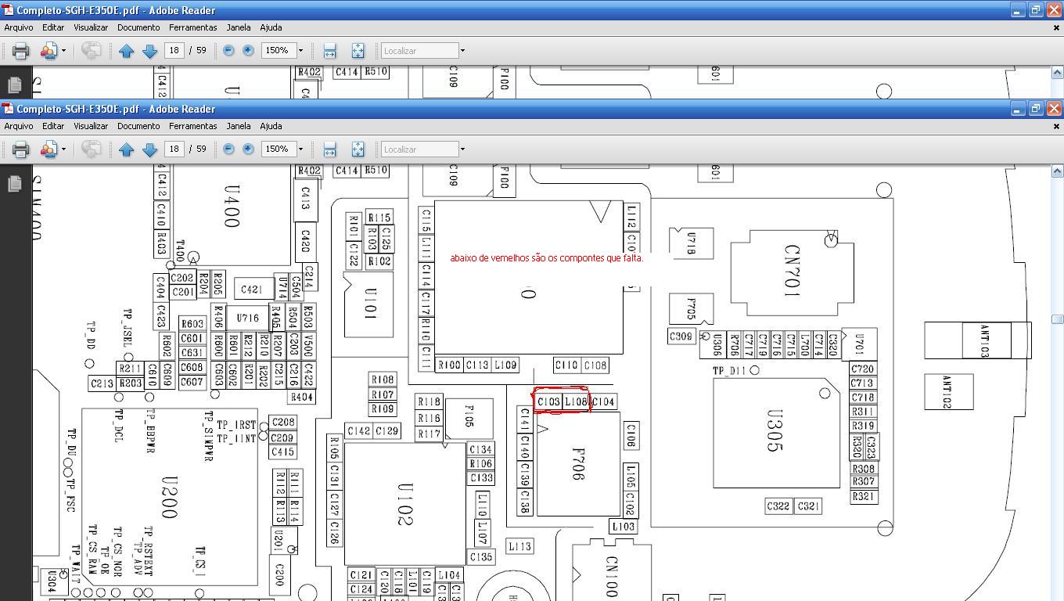Open the Localizar options dropdown arrow, background window

pyautogui.click(x=462, y=51)
